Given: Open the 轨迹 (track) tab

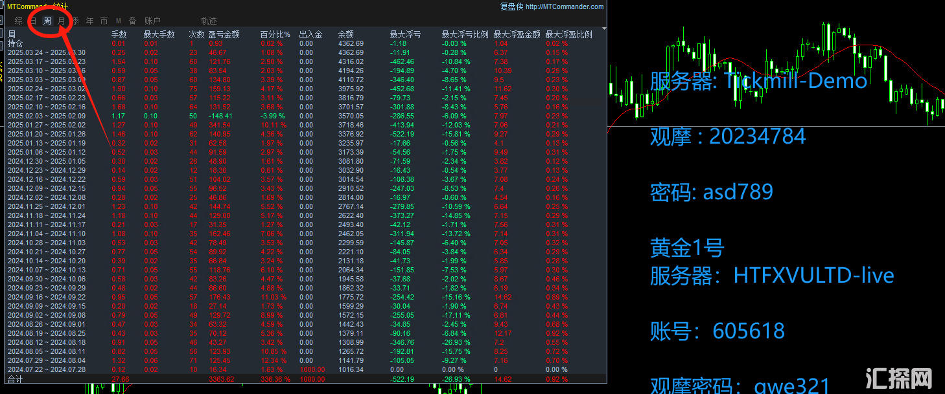Looking at the screenshot, I should click(x=209, y=21).
